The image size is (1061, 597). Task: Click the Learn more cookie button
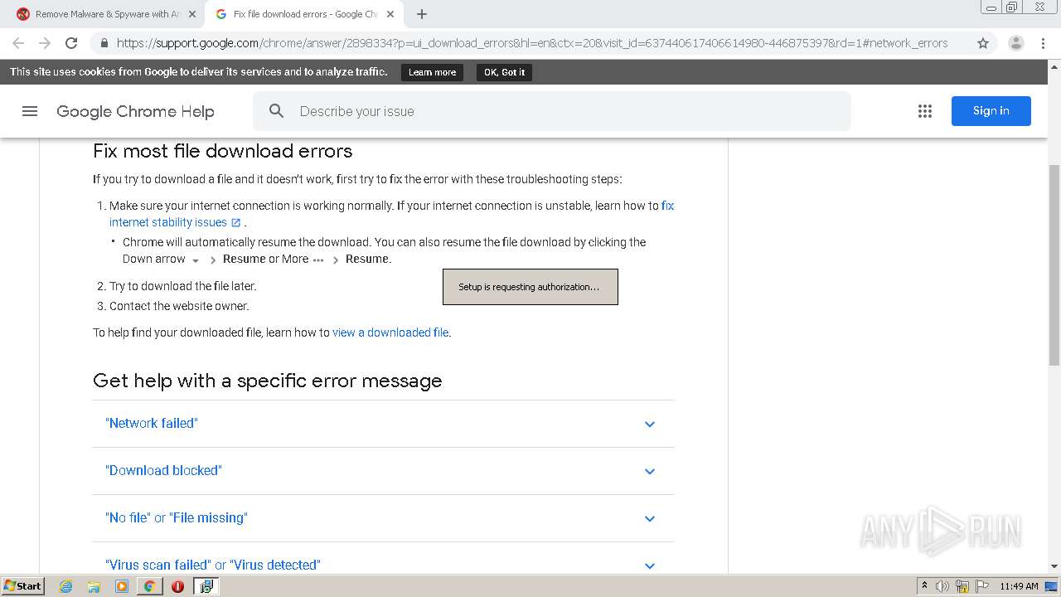coord(432,72)
